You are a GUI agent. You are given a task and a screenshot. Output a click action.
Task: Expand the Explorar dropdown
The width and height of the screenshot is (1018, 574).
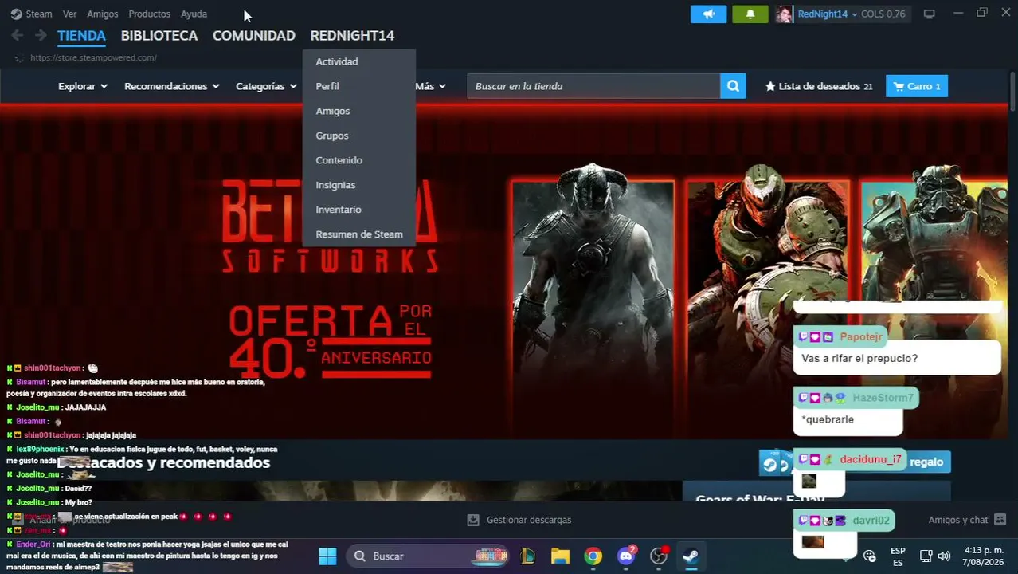point(83,86)
